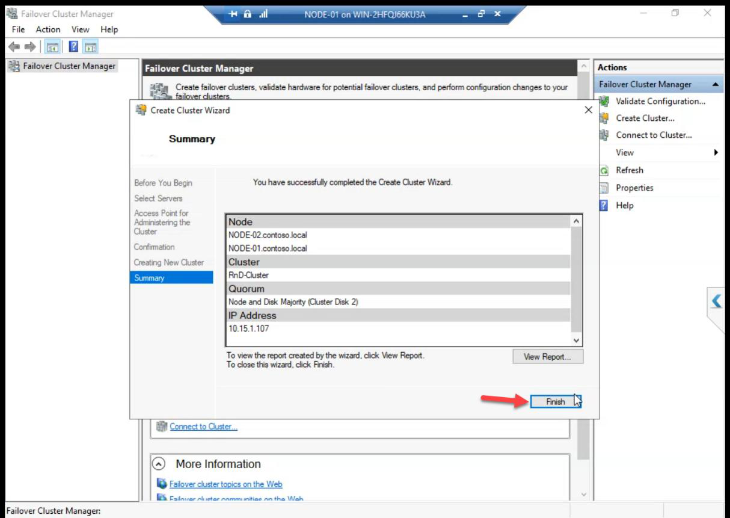Screen dimensions: 730x518
Task: Click the View Report button
Action: (x=548, y=357)
